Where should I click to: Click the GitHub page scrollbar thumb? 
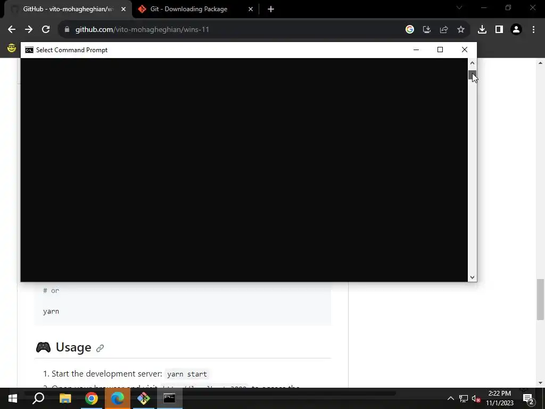point(540,299)
